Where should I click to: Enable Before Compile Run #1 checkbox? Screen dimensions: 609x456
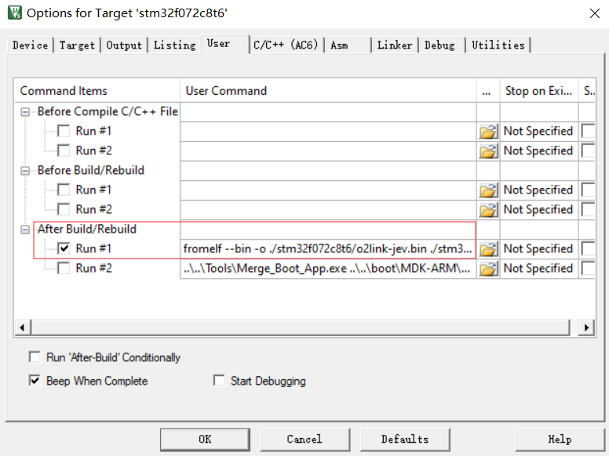tap(64, 131)
